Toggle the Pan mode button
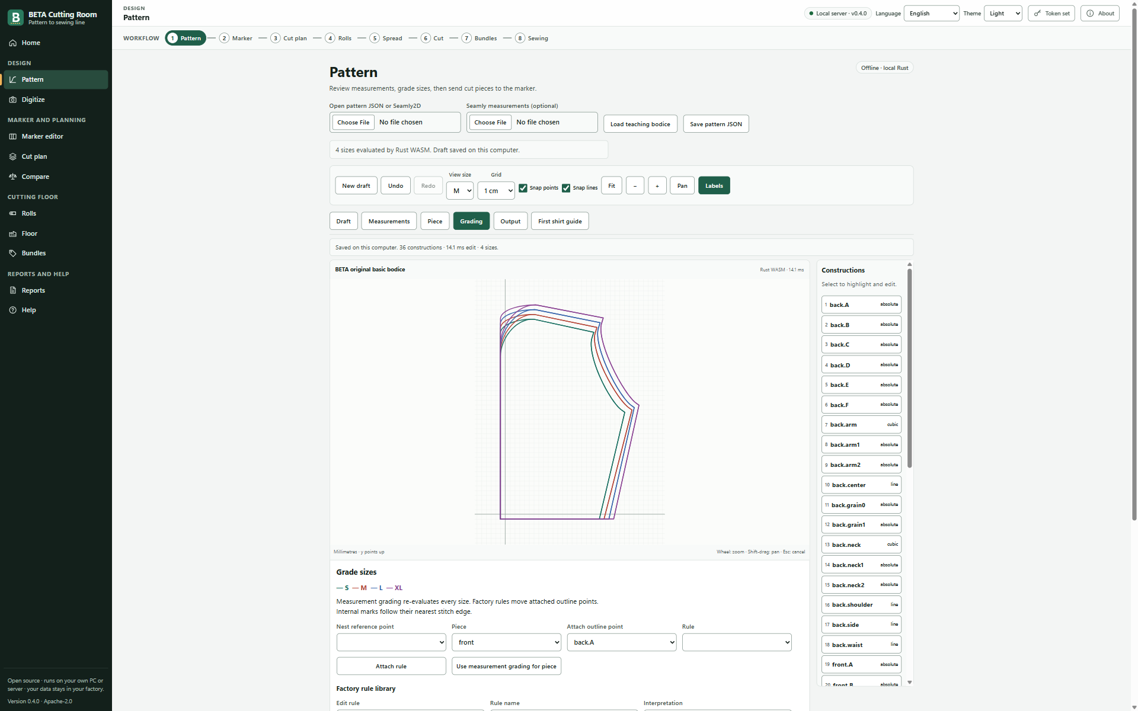Image resolution: width=1138 pixels, height=711 pixels. click(x=682, y=185)
